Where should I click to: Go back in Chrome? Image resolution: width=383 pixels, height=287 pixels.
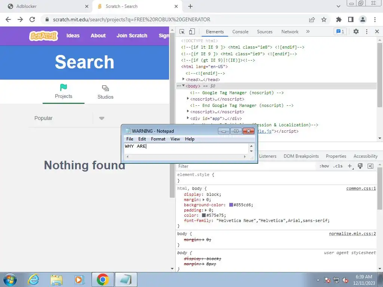8,19
